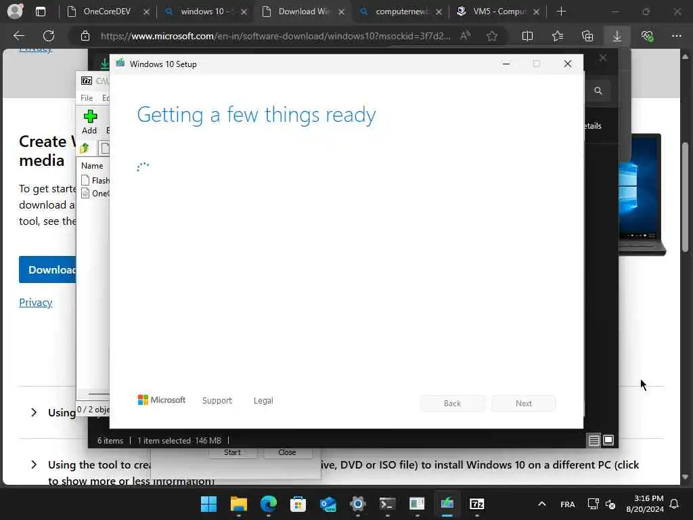Screen dimensions: 693x520
Task: Click Legal link in Windows 10 Setup
Action: point(263,401)
